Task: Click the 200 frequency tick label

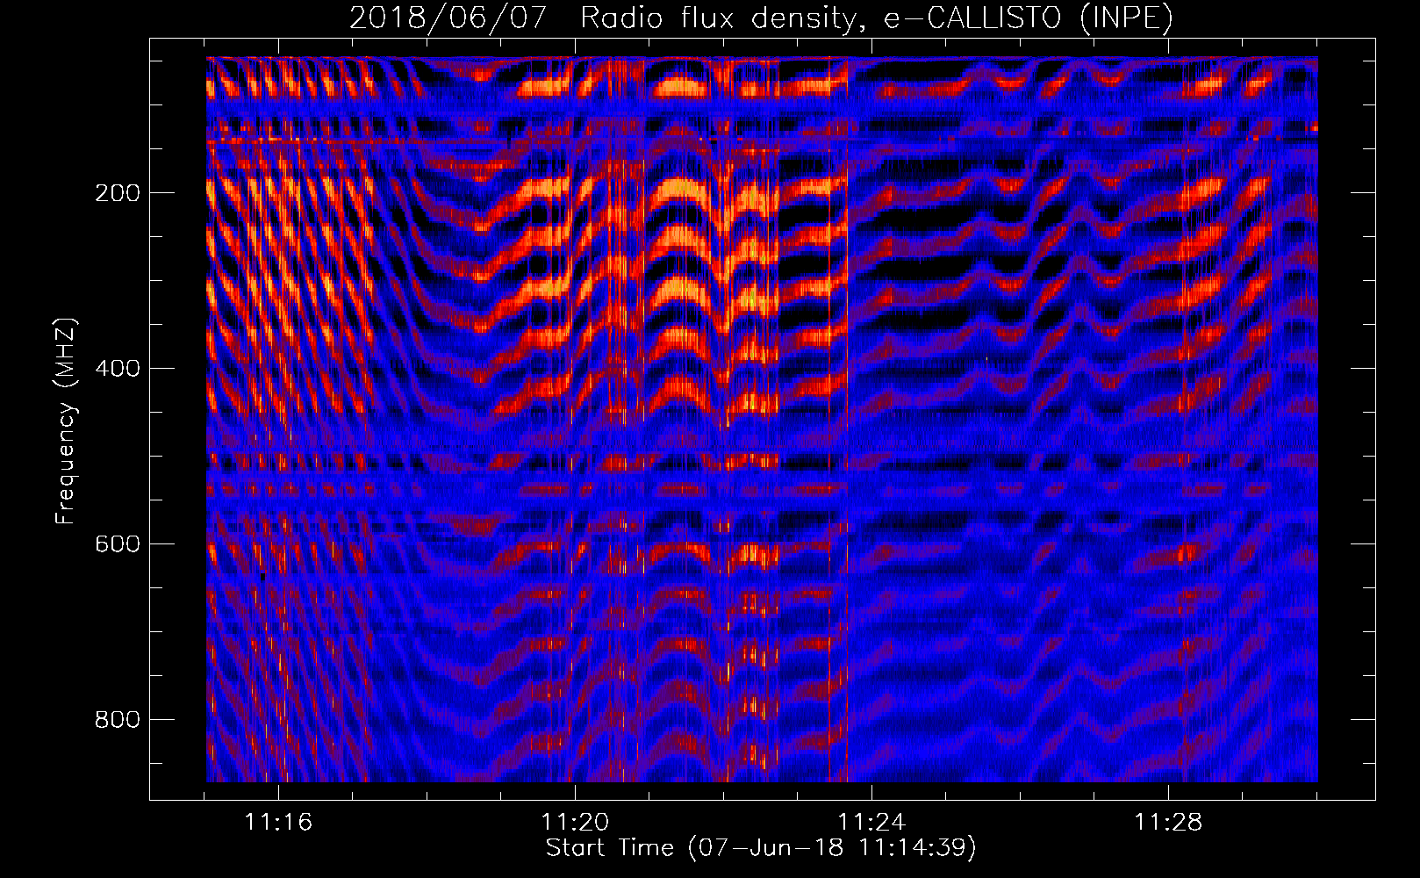Action: (x=118, y=193)
